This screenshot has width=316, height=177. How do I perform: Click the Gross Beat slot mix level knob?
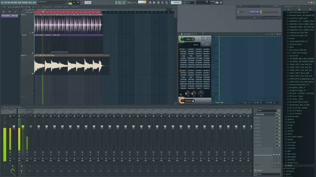pyautogui.click(x=276, y=115)
